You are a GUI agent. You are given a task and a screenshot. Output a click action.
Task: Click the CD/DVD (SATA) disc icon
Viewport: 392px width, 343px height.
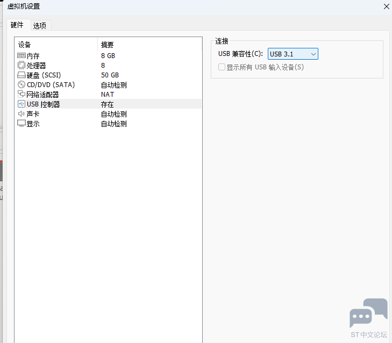tap(22, 85)
